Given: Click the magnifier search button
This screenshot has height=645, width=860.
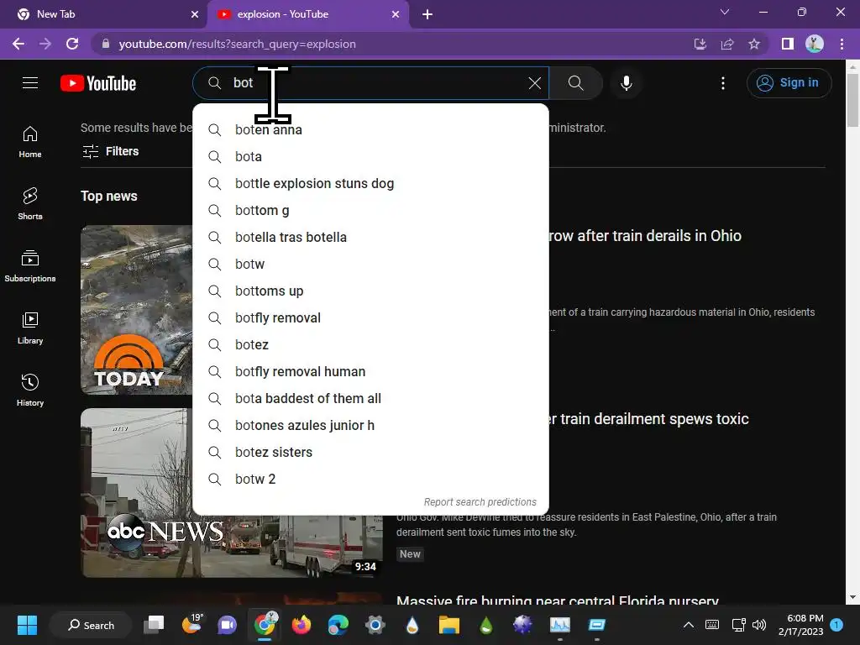Looking at the screenshot, I should tap(575, 83).
